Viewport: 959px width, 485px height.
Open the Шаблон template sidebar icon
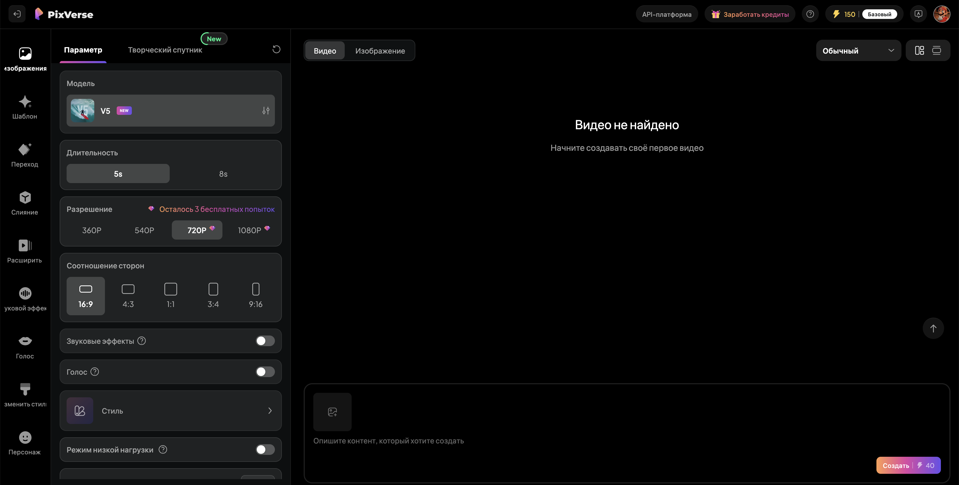25,102
